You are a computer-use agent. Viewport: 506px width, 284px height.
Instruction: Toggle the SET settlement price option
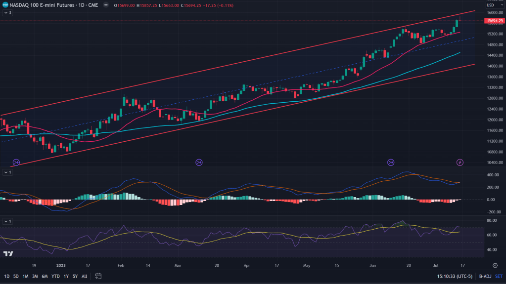click(x=498, y=276)
